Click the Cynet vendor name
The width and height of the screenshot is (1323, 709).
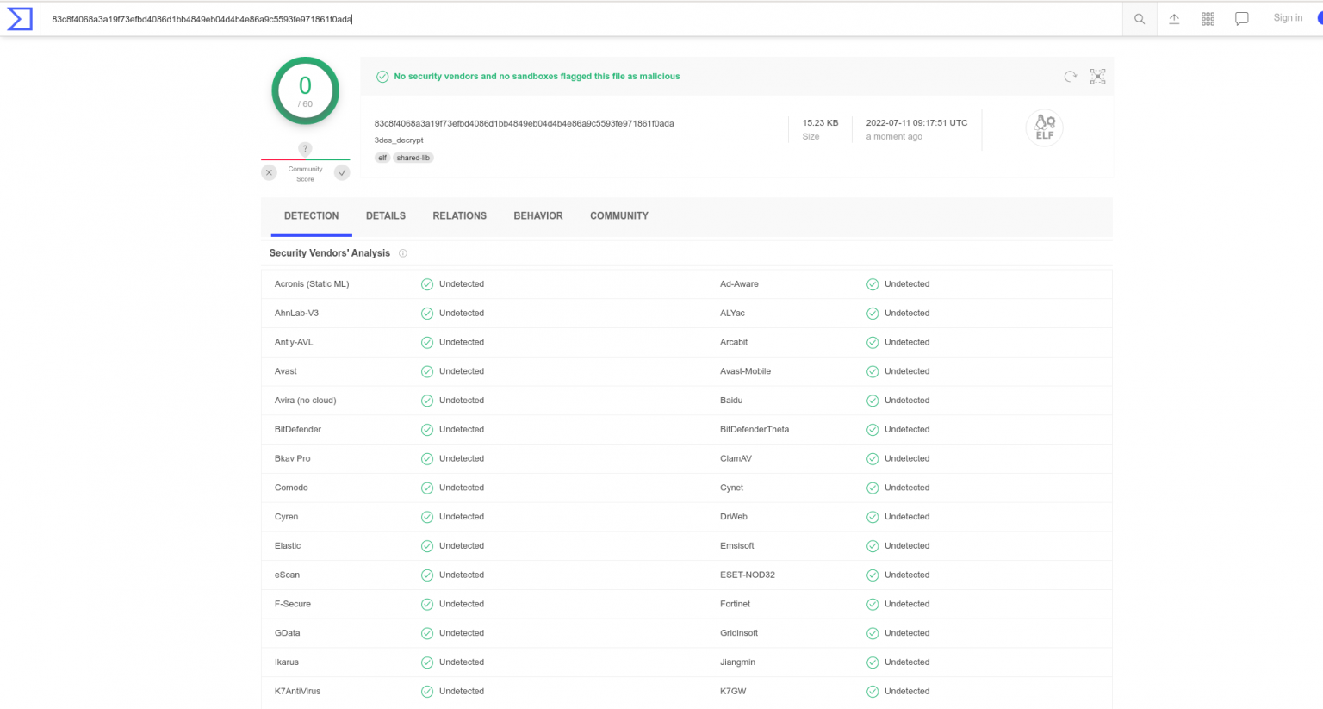(731, 488)
